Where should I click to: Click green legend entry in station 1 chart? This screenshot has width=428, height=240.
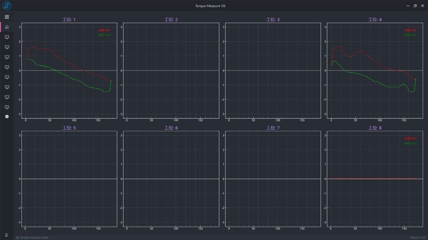coord(104,35)
